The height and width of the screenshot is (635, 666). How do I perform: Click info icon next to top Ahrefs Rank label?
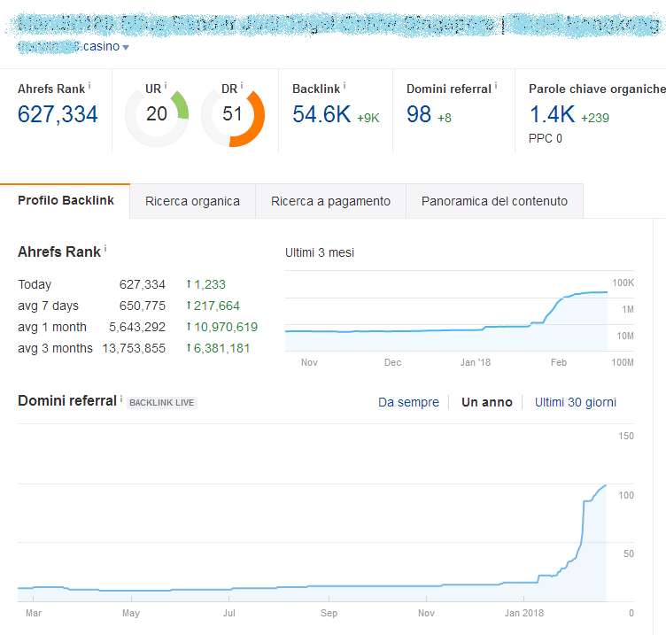89,85
